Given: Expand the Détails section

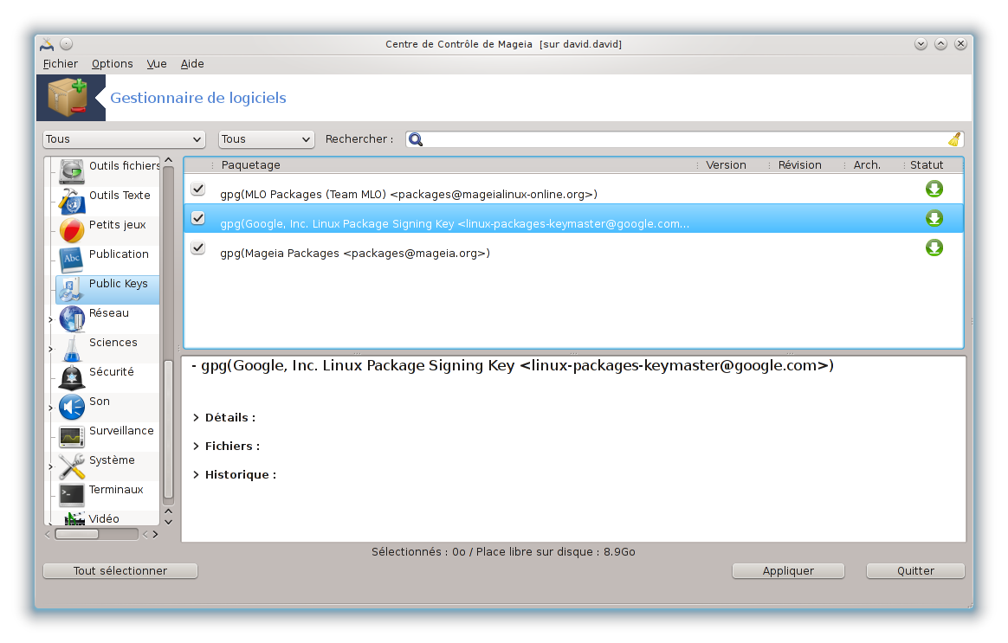Looking at the screenshot, I should (196, 417).
